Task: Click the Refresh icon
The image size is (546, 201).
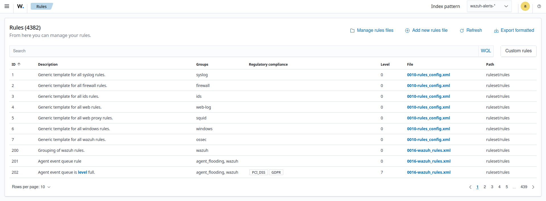Action: [x=462, y=31]
